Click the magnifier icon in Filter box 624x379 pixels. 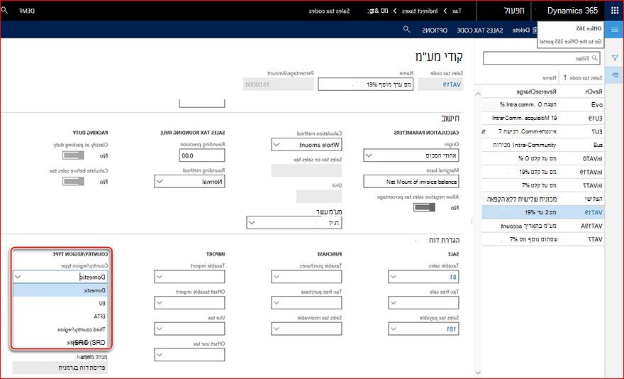click(594, 58)
